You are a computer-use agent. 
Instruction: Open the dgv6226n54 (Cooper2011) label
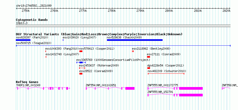tap(166, 65)
